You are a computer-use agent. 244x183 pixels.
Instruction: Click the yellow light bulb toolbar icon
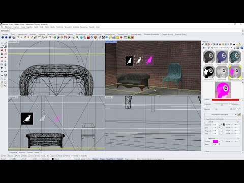pyautogui.click(x=110, y=37)
